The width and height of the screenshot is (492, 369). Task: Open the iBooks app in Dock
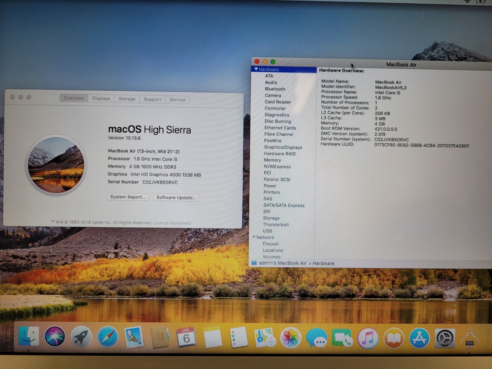pyautogui.click(x=394, y=338)
